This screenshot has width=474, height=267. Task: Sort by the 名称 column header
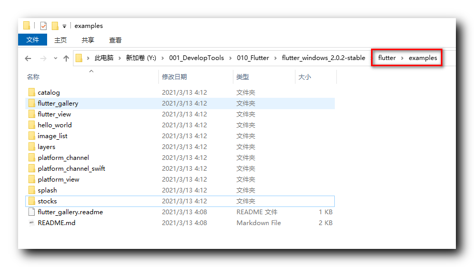[33, 77]
